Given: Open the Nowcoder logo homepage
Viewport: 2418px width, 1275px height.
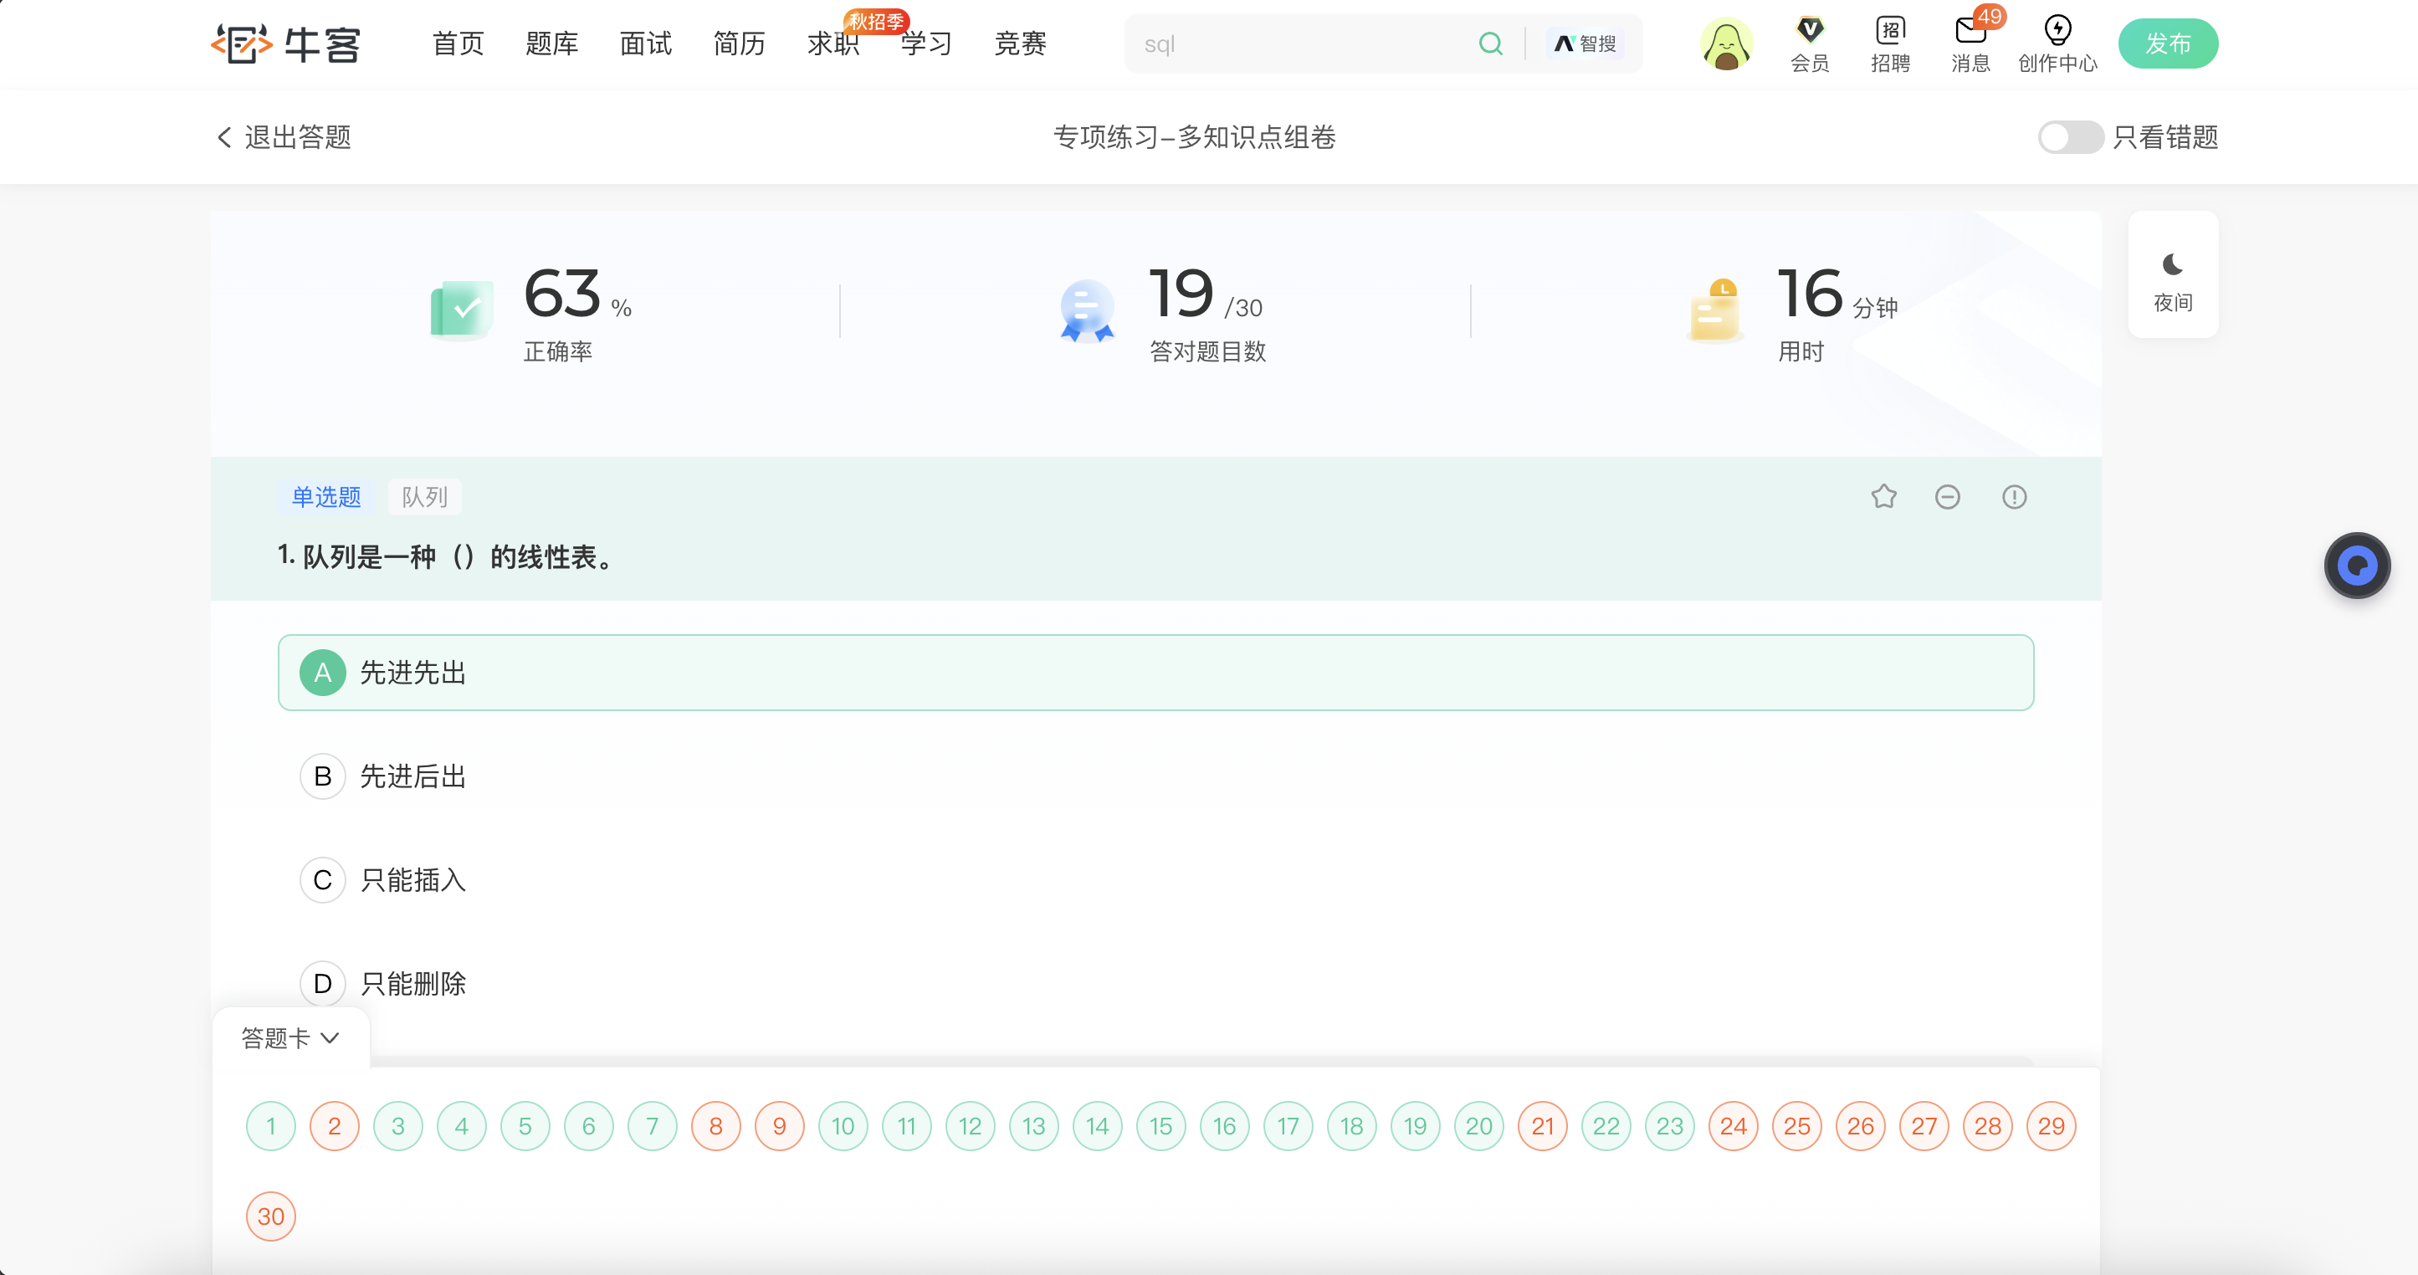Looking at the screenshot, I should pyautogui.click(x=285, y=44).
